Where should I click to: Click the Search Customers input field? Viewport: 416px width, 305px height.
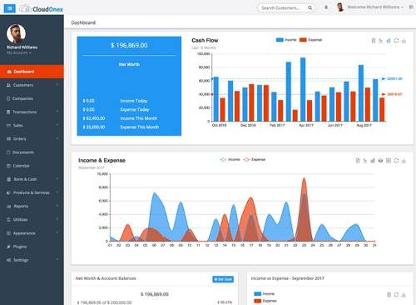pyautogui.click(x=285, y=8)
